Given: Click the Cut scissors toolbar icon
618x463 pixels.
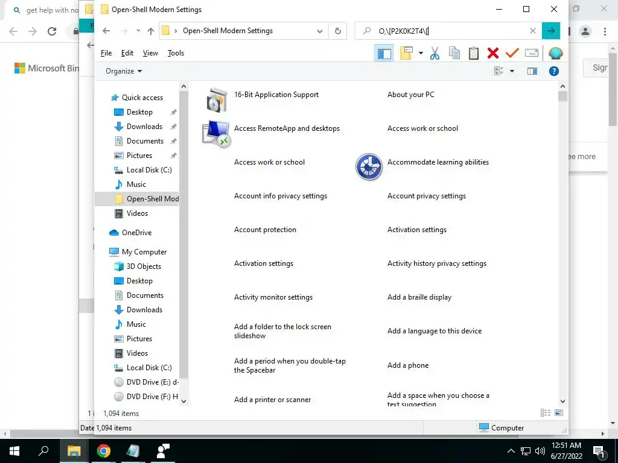Looking at the screenshot, I should click(435, 53).
